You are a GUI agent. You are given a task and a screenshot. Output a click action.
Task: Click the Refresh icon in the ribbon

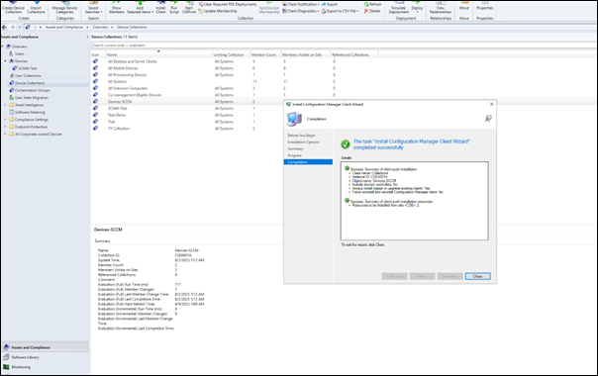pyautogui.click(x=366, y=4)
